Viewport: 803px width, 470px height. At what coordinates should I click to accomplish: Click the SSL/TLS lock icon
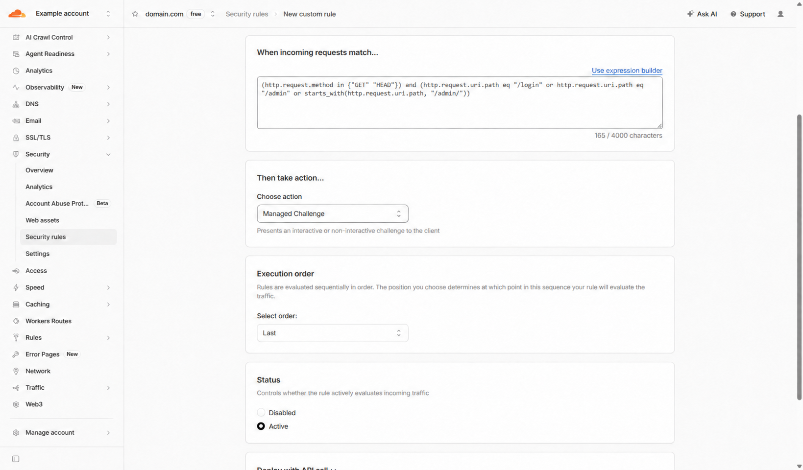16,138
